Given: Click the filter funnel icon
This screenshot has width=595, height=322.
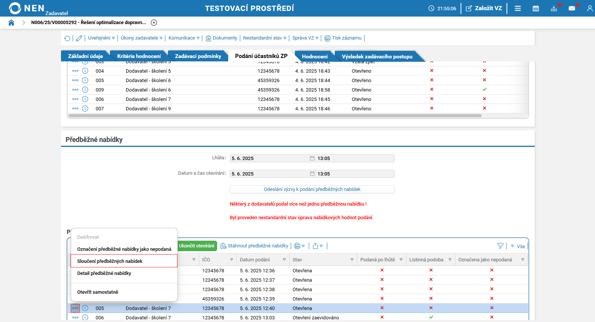Looking at the screenshot, I should point(500,246).
